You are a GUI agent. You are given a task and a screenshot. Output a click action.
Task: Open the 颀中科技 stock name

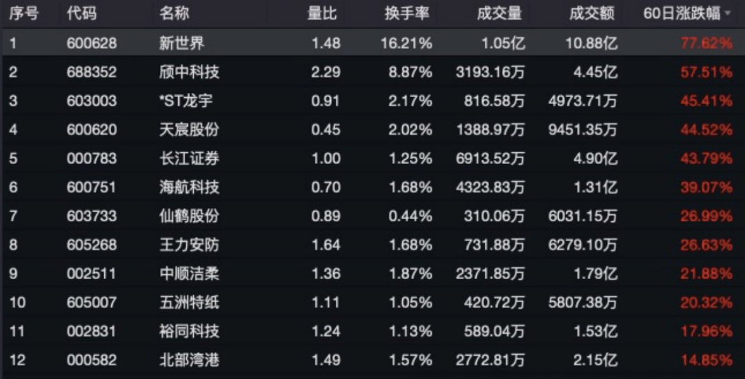point(189,72)
